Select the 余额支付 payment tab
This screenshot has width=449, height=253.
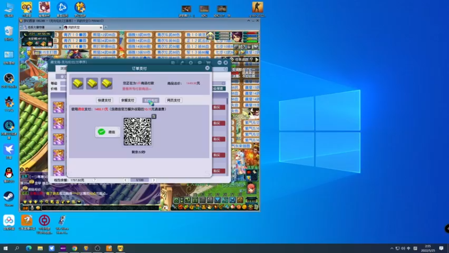point(127,100)
